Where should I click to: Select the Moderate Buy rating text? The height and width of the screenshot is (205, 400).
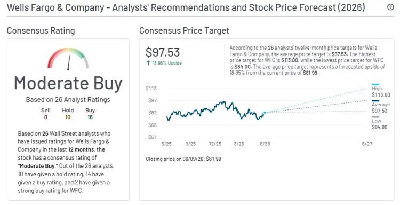[x=68, y=83]
